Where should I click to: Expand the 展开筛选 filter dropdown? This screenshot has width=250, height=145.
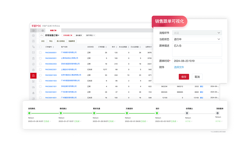click(x=90, y=36)
